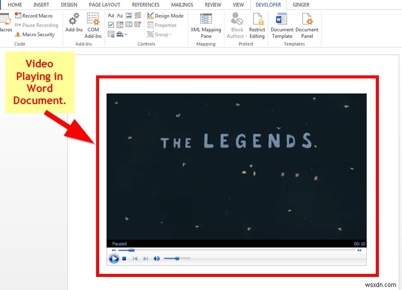402x290 pixels.
Task: Switch to the VIEW tab
Action: coord(238,5)
